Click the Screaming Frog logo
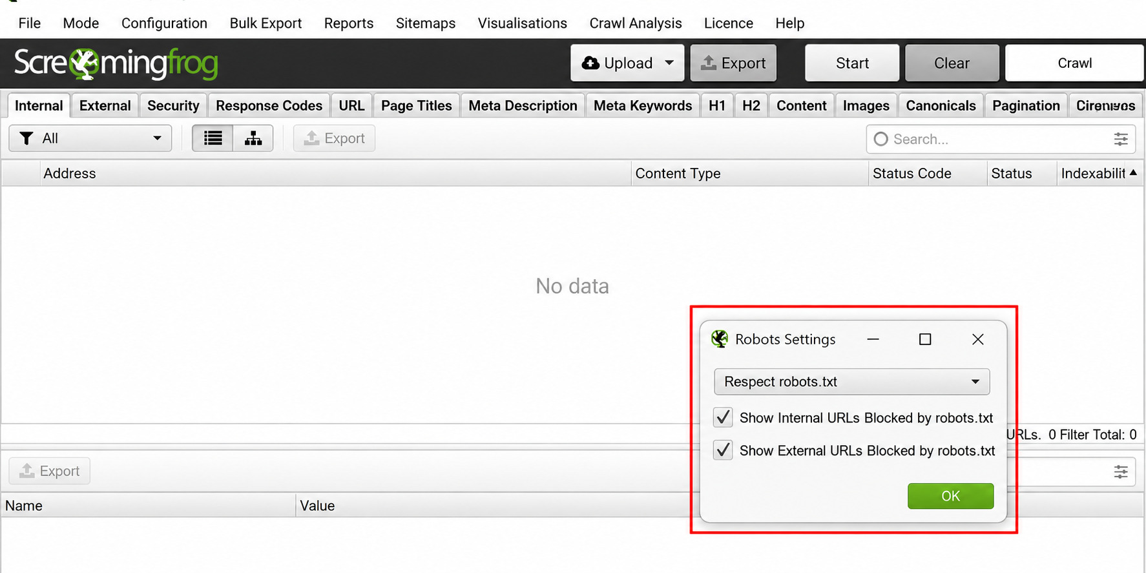Image resolution: width=1146 pixels, height=573 pixels. click(x=116, y=63)
